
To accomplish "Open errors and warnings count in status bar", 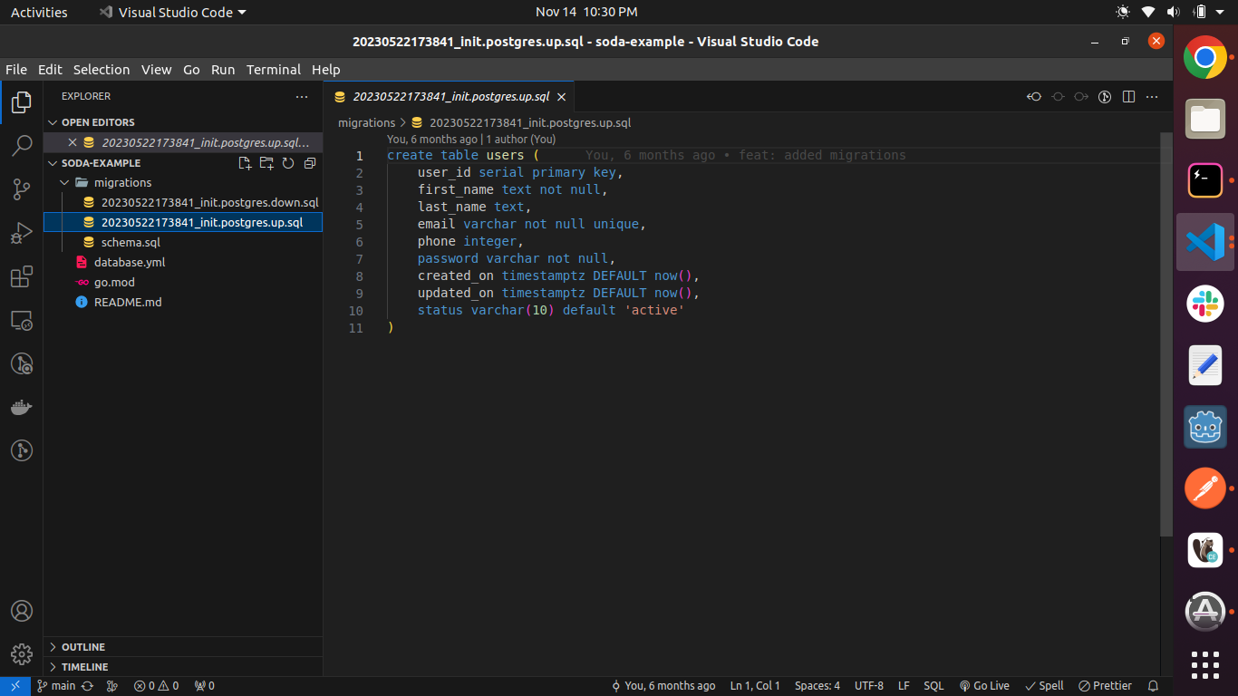I will [x=156, y=686].
